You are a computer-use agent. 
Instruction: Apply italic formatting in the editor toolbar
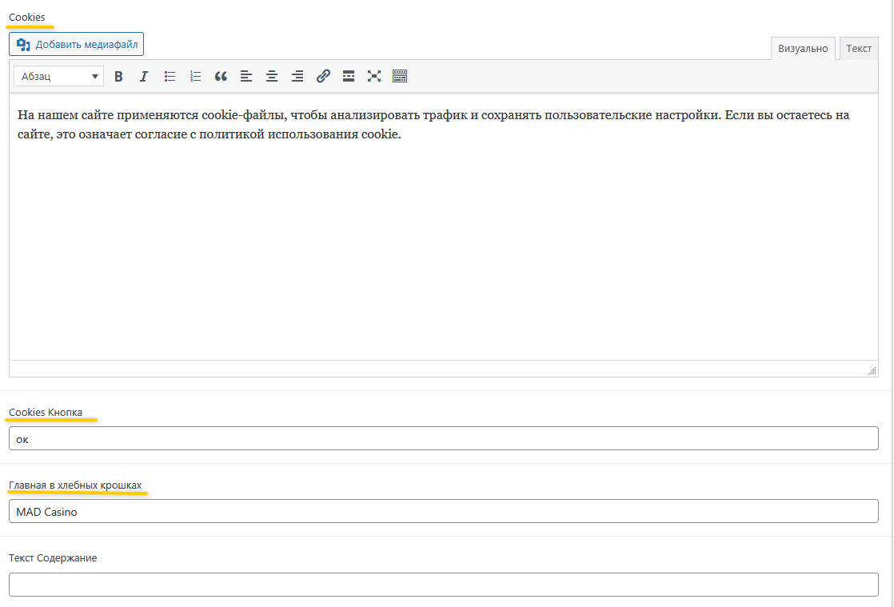click(x=144, y=77)
